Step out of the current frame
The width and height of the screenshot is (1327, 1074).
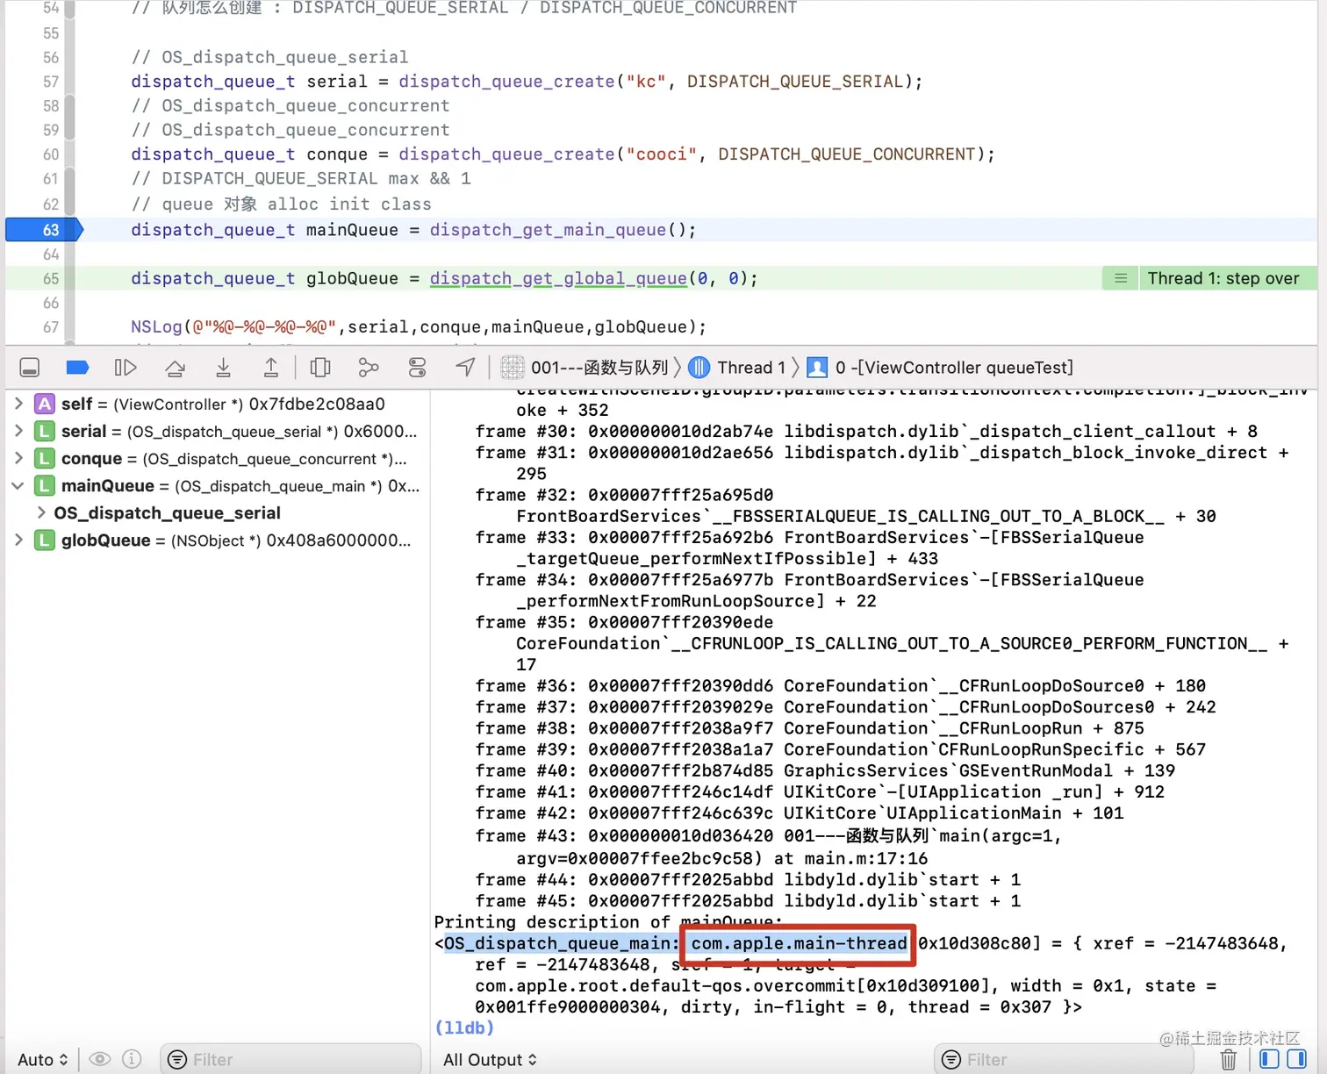pyautogui.click(x=271, y=367)
